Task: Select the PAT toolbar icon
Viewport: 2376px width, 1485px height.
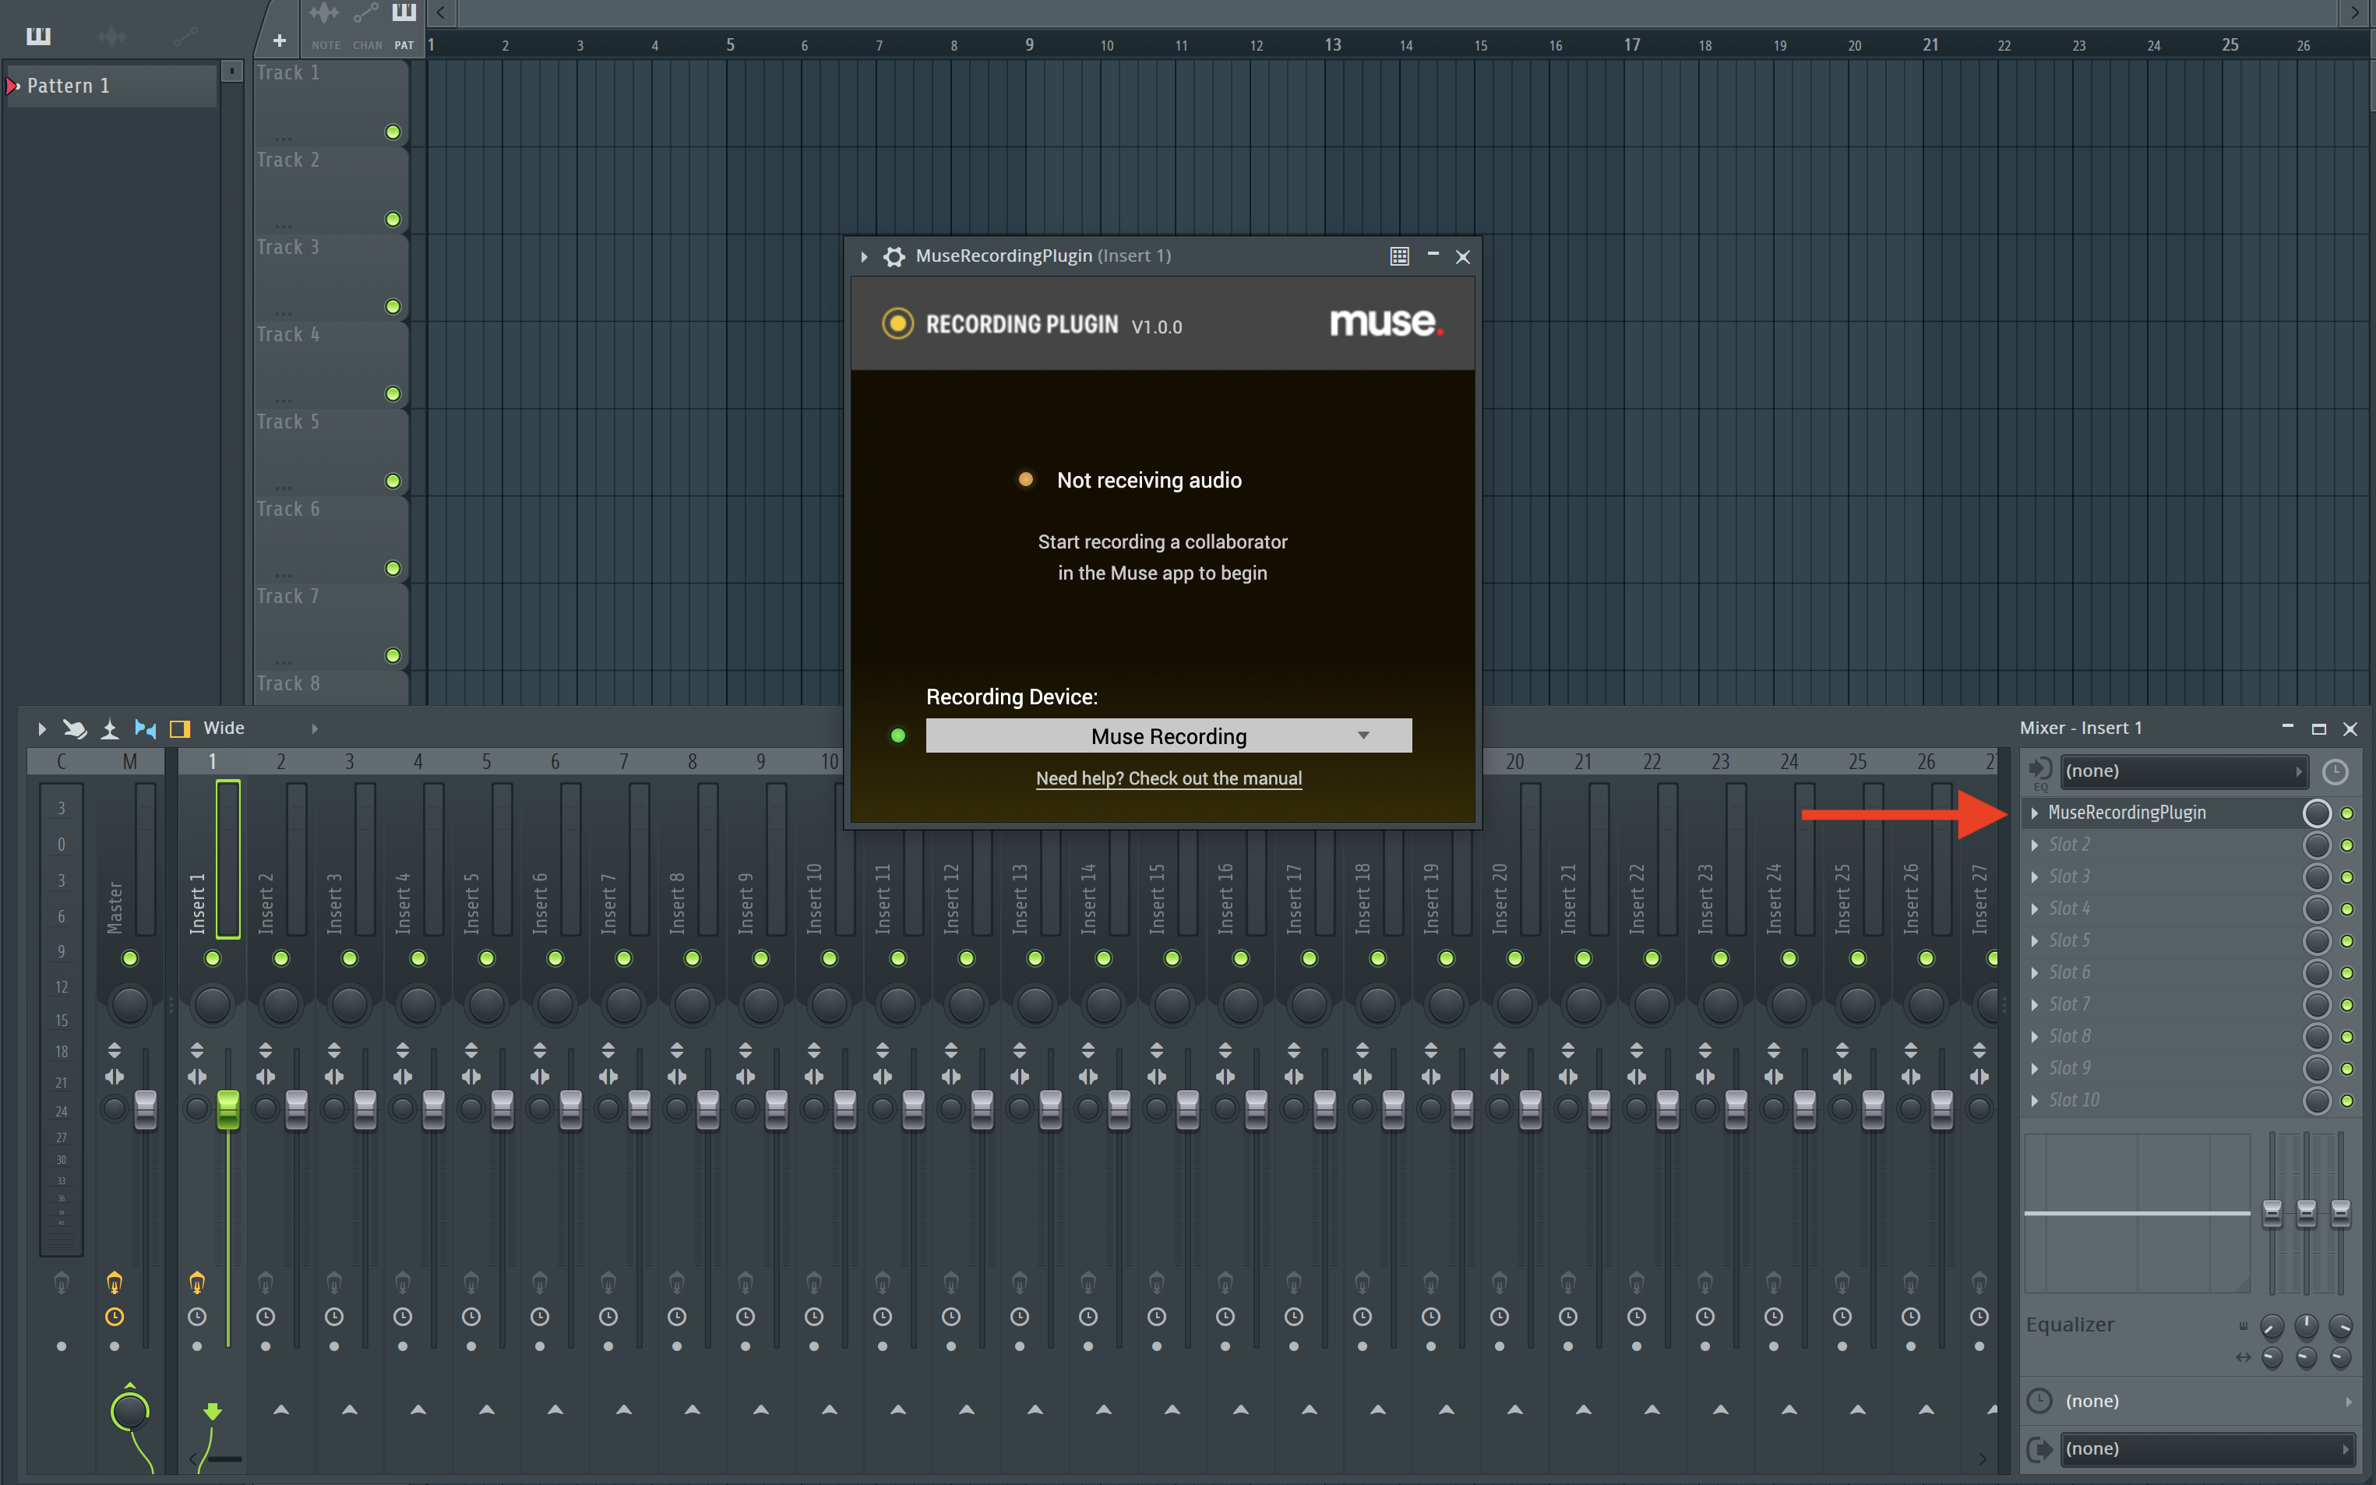Action: tap(404, 12)
